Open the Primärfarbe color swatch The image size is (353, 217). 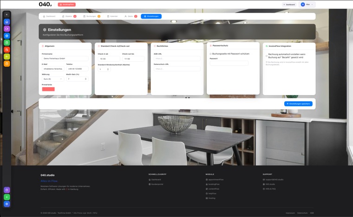(x=48, y=89)
